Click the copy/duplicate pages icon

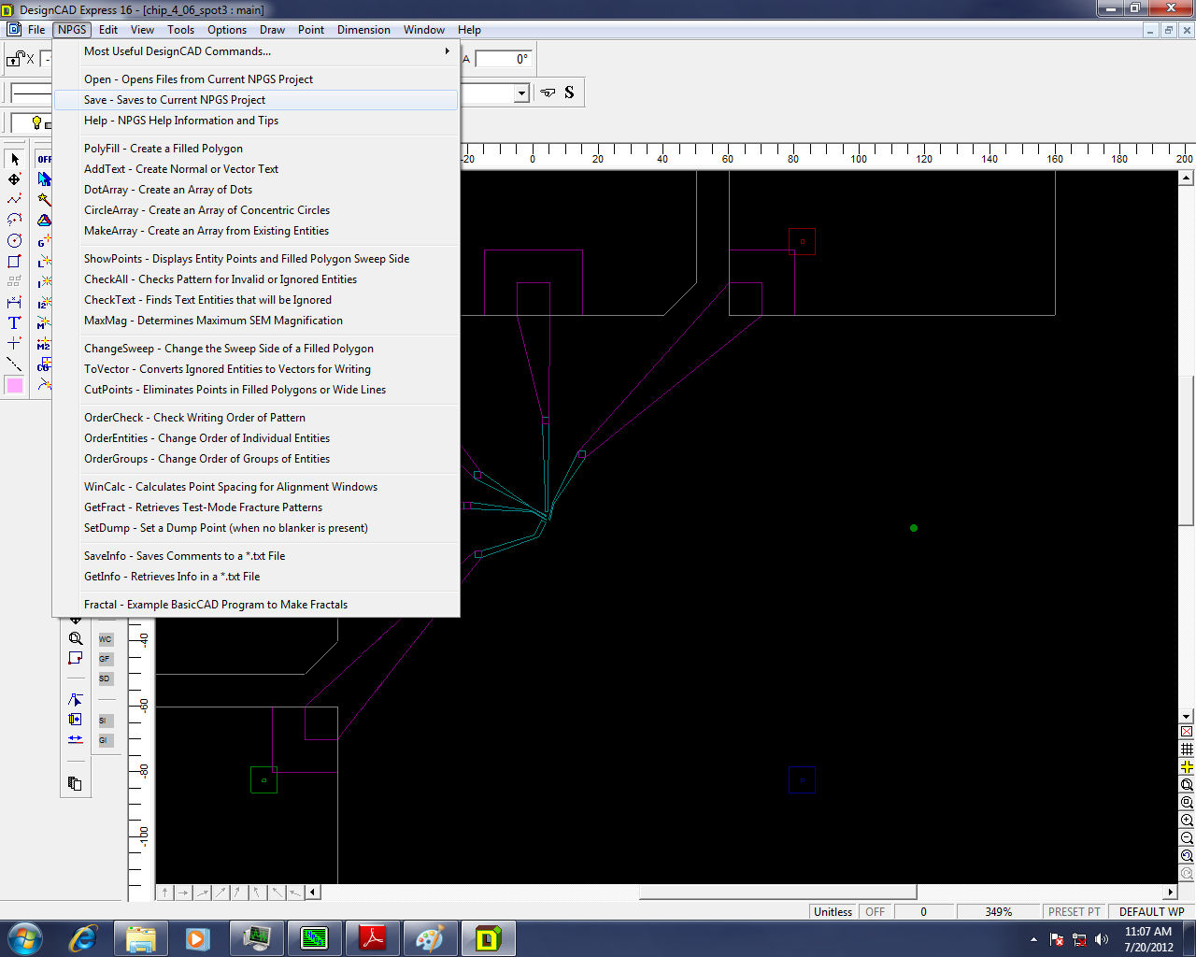(x=75, y=783)
